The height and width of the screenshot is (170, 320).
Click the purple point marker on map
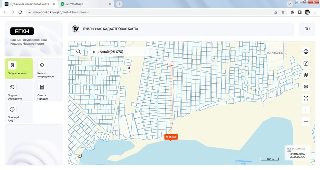pyautogui.click(x=129, y=68)
